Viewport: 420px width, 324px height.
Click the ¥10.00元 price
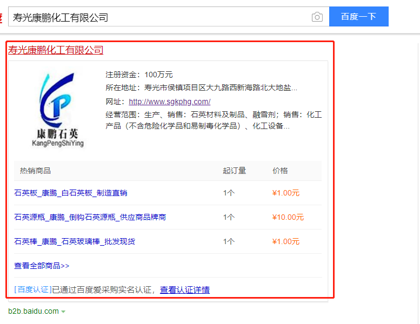click(x=288, y=217)
